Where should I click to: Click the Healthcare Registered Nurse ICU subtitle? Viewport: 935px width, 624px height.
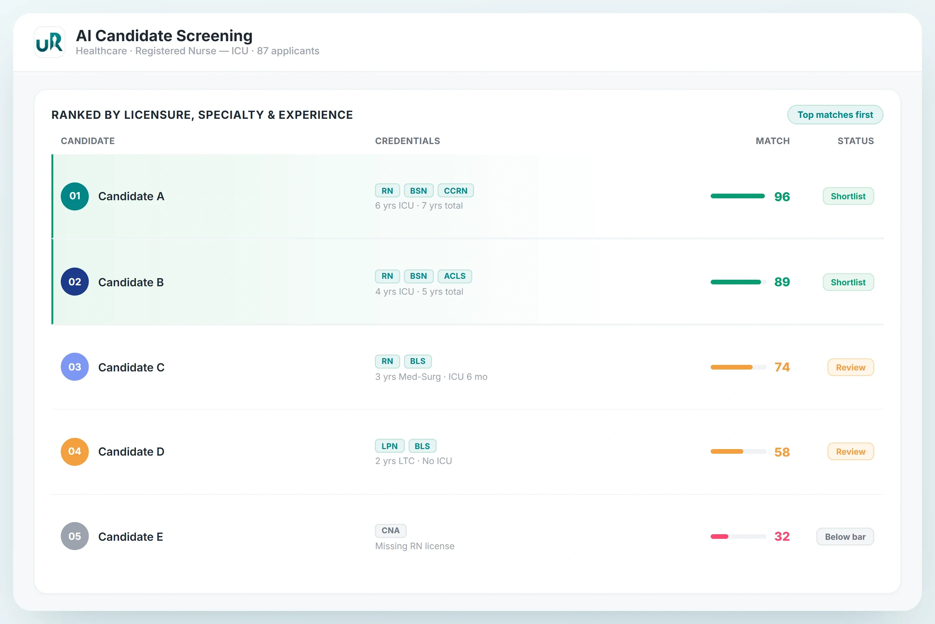point(197,51)
